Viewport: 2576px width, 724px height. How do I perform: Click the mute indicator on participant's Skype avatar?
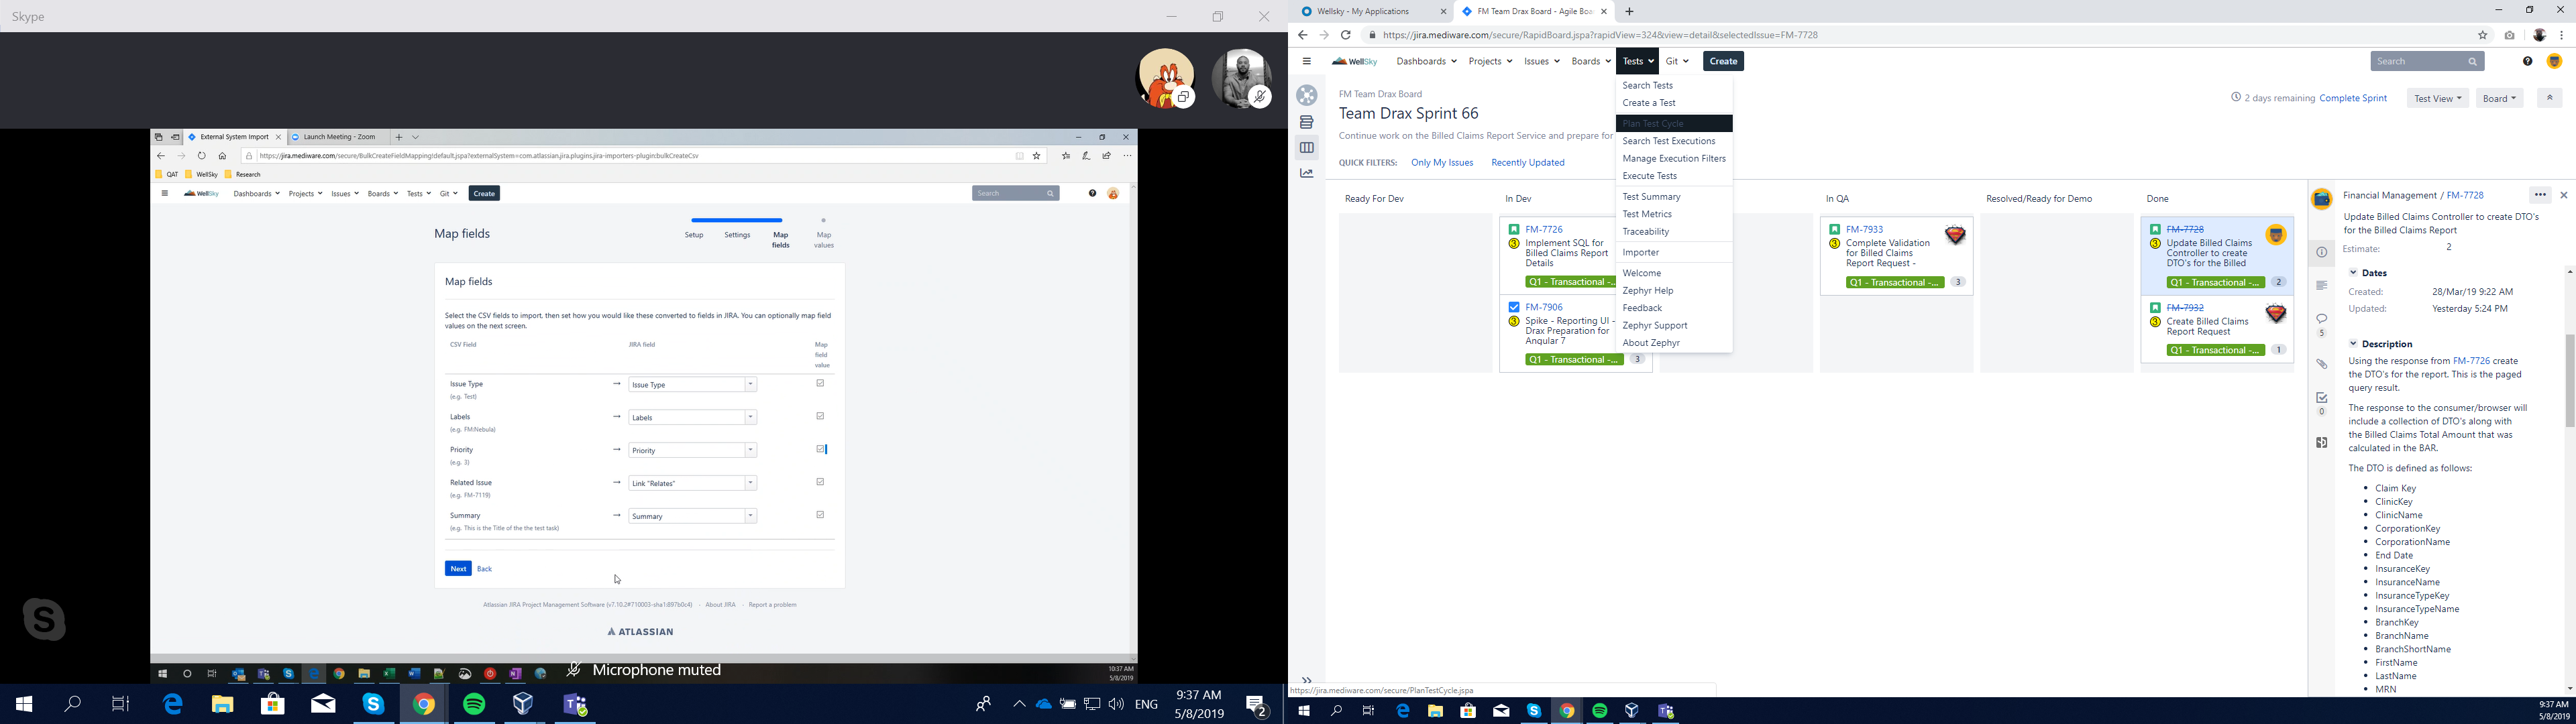point(1260,97)
